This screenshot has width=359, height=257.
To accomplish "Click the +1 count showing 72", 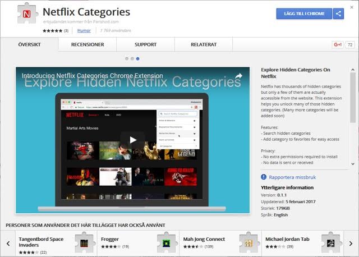I will [350, 44].
